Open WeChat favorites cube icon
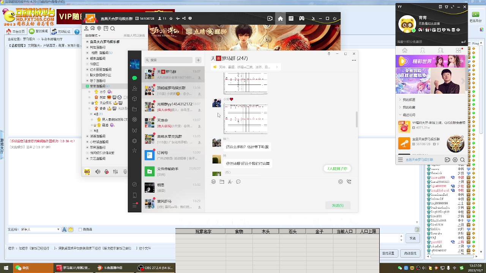The height and width of the screenshot is (273, 486). [134, 99]
